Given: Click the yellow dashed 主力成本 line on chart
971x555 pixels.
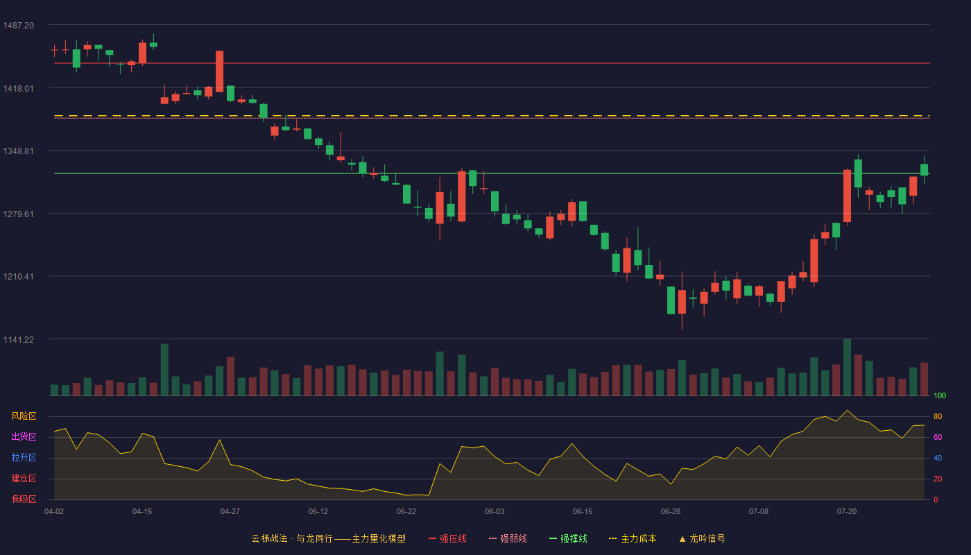Looking at the screenshot, I should [x=492, y=116].
